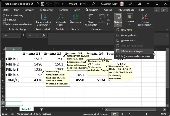
Task: Click Neue Notiz in the dropdown menu
Action: (x=126, y=30)
